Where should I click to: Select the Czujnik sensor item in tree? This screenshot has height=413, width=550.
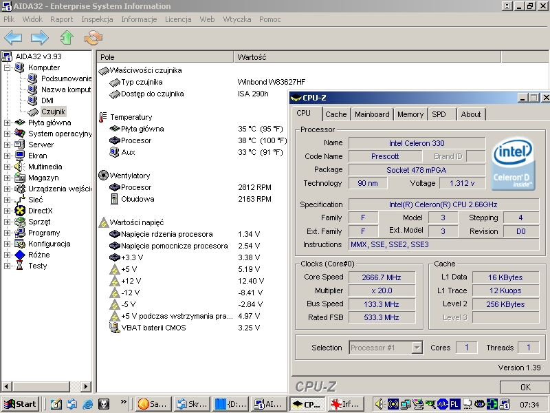(52, 112)
